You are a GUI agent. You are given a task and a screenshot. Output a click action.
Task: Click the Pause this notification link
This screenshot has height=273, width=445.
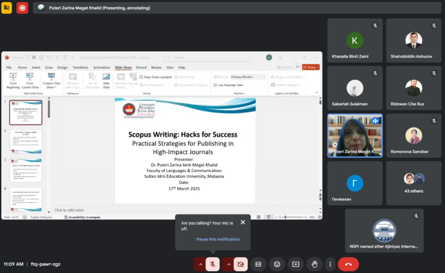[x=218, y=239]
